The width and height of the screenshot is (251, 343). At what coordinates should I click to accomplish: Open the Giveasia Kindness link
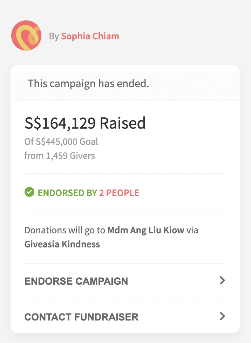tap(62, 244)
